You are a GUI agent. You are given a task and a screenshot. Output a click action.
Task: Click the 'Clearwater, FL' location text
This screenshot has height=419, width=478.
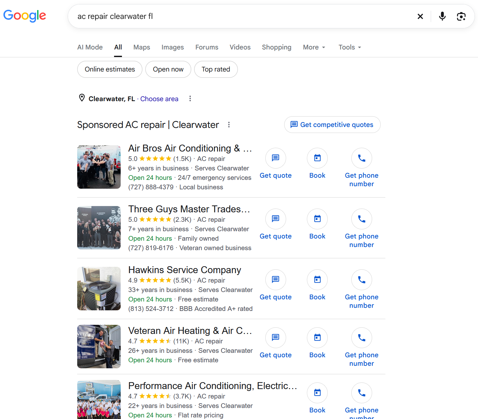[112, 99]
